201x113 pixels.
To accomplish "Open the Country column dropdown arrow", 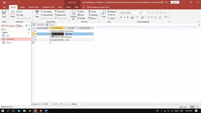I will point(78,28).
